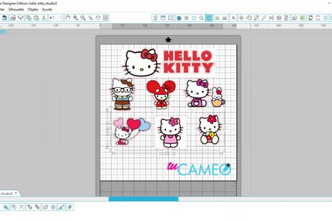This screenshot has height=221, width=332.
Task: Click the Group selected shapes icon
Action: tap(6, 207)
